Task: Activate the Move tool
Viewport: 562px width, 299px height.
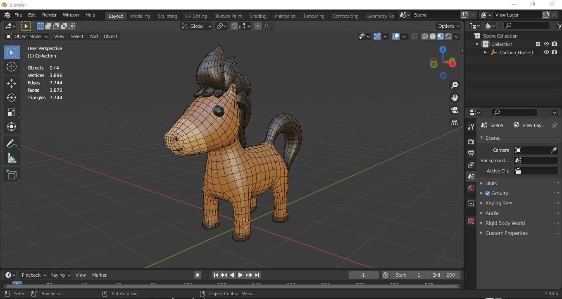Action: coord(12,83)
